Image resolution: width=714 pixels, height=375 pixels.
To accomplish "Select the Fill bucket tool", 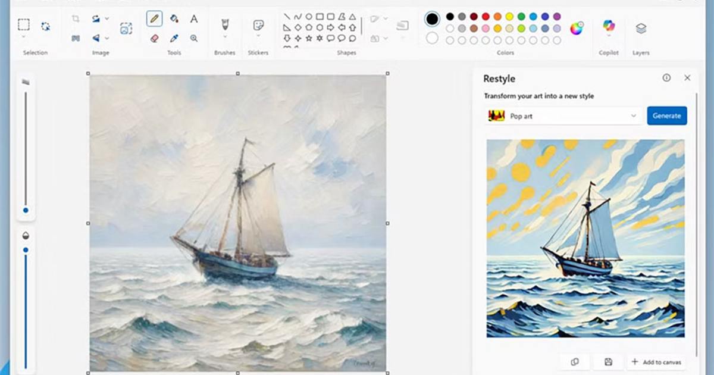I will (174, 19).
